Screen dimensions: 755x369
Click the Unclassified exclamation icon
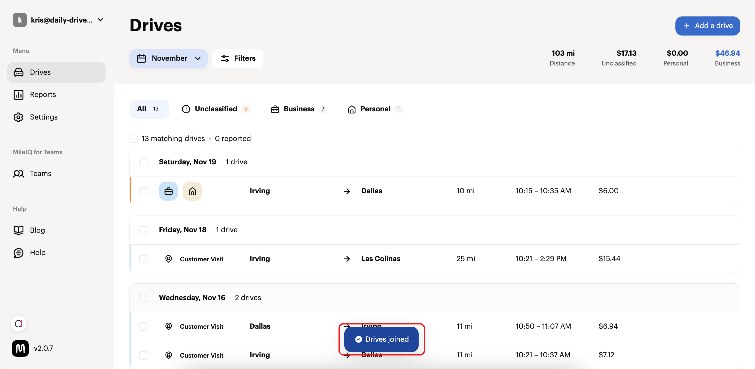[x=186, y=109]
